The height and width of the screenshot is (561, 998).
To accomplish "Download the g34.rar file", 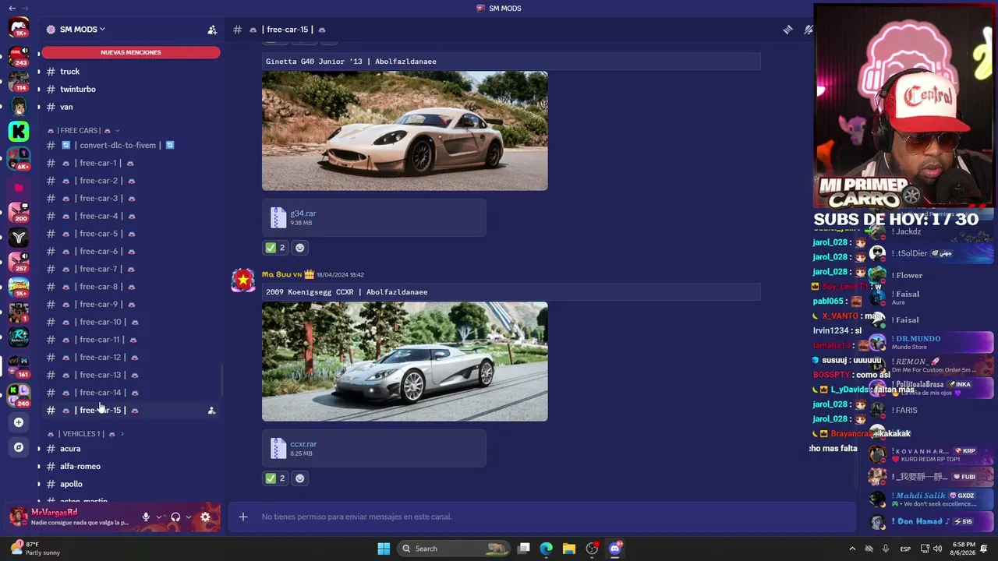I will 303,213.
